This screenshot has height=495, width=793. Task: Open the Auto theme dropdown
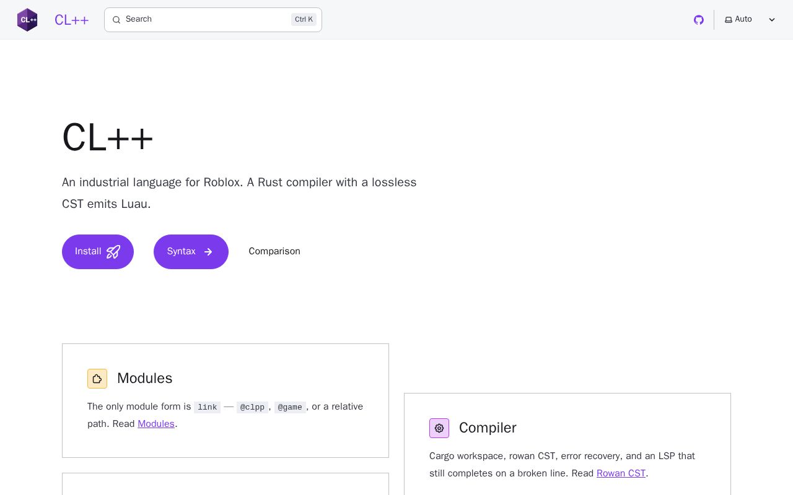click(750, 20)
